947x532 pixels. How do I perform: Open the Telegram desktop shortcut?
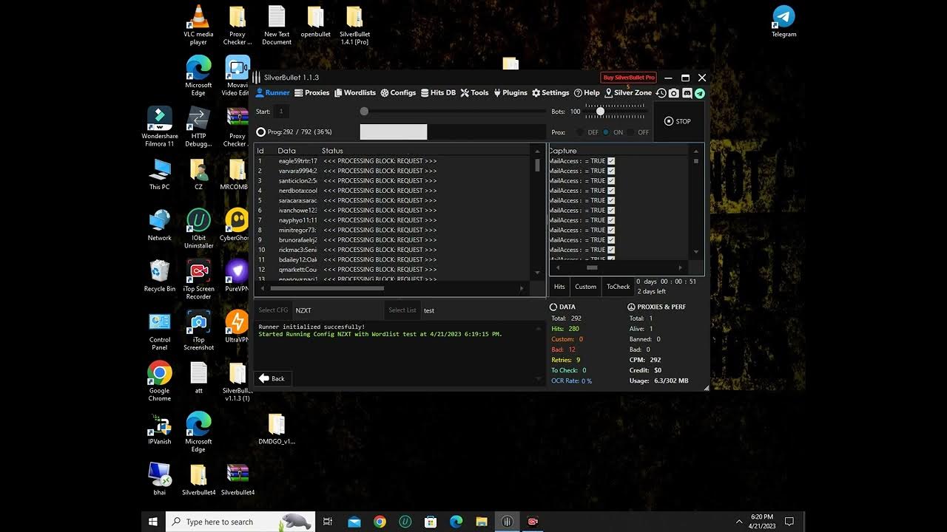783,21
